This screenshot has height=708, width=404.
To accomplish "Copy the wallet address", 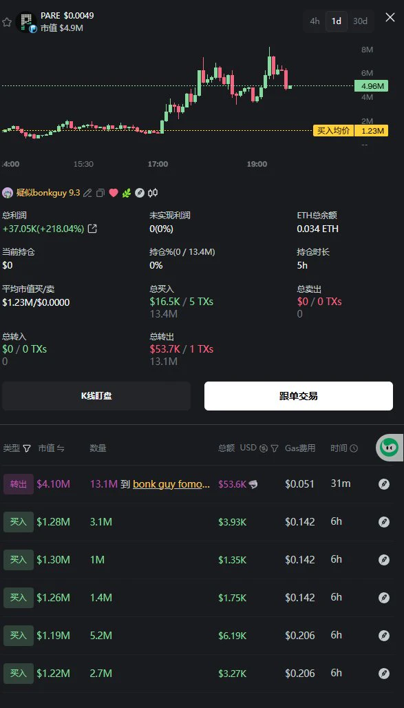I will point(100,194).
